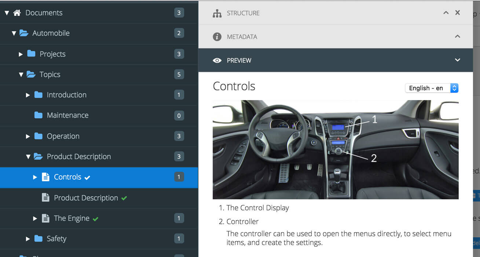Collapse the Product Description folder
The height and width of the screenshot is (257, 480).
pos(28,156)
